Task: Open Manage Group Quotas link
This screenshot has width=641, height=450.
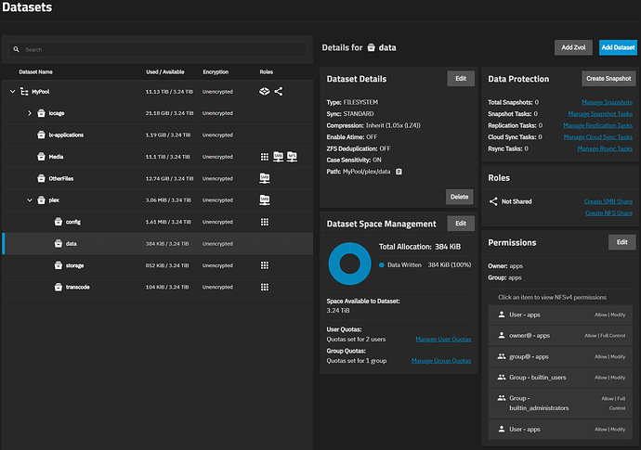Action: (x=441, y=361)
